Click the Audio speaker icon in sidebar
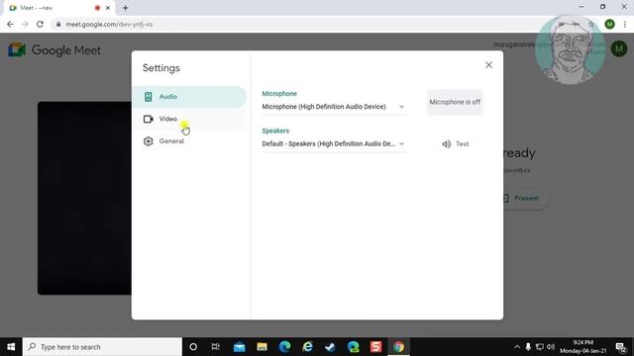 [x=148, y=97]
